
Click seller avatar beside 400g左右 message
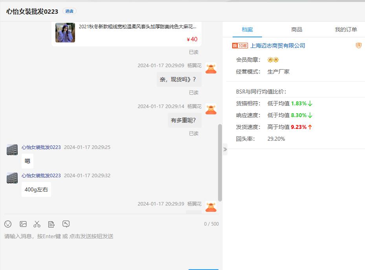point(12,178)
